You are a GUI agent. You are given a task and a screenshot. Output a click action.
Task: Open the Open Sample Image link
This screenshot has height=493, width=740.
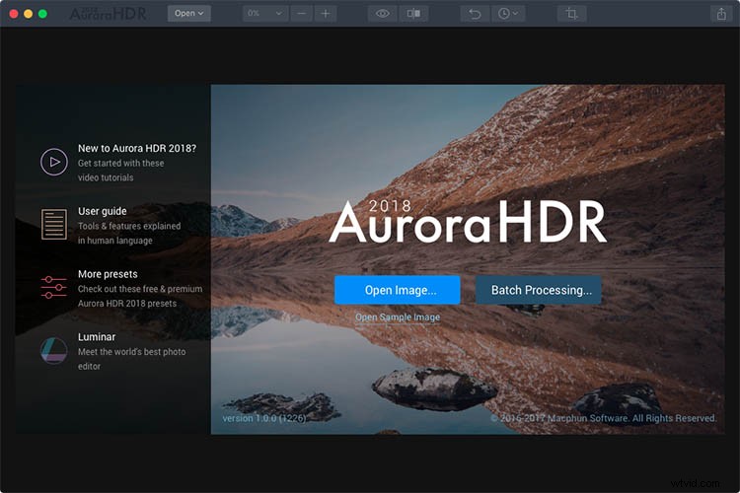click(x=398, y=317)
